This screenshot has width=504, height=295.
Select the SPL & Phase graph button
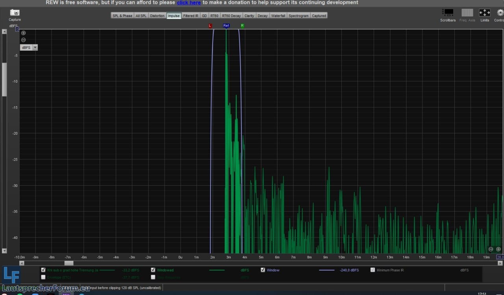point(122,16)
